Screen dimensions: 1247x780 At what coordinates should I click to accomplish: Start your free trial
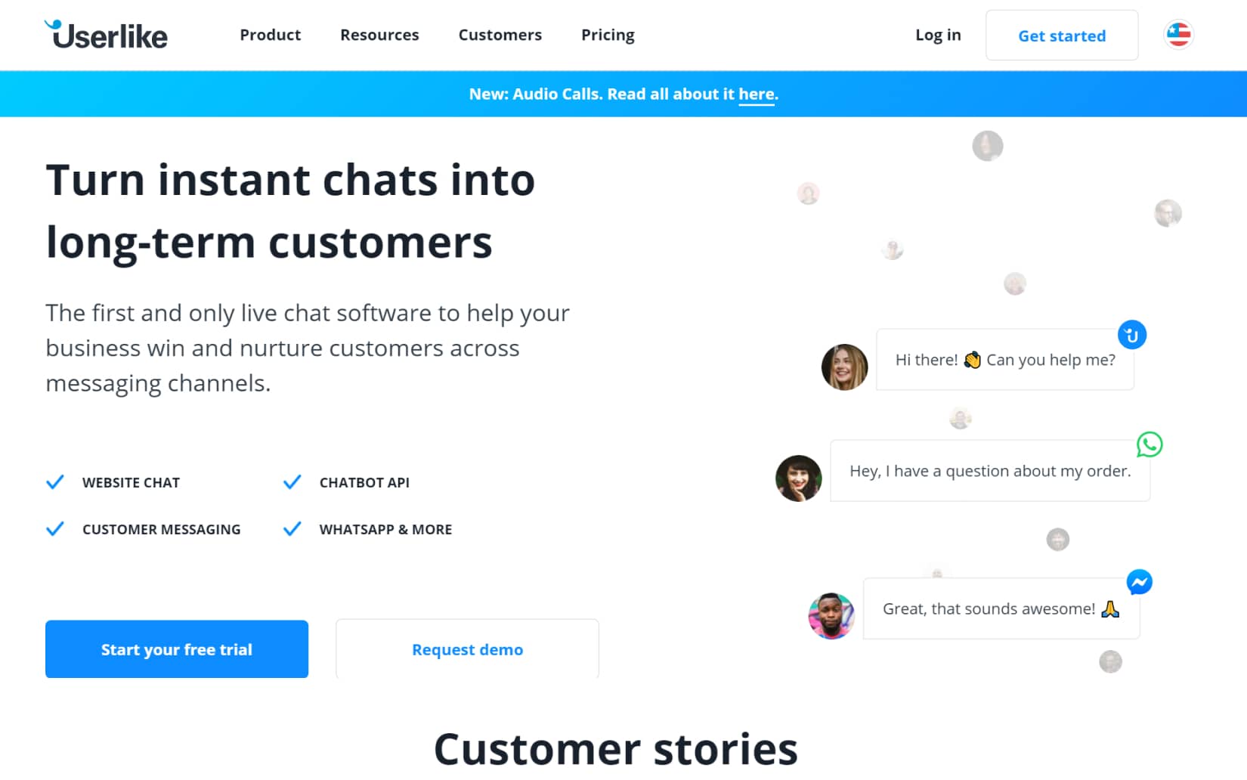click(176, 648)
